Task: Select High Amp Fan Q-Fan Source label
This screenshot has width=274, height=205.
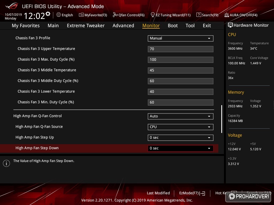Action: point(39,127)
